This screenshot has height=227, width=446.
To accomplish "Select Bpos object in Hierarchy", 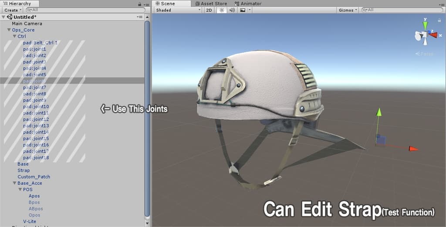I will pos(34,202).
